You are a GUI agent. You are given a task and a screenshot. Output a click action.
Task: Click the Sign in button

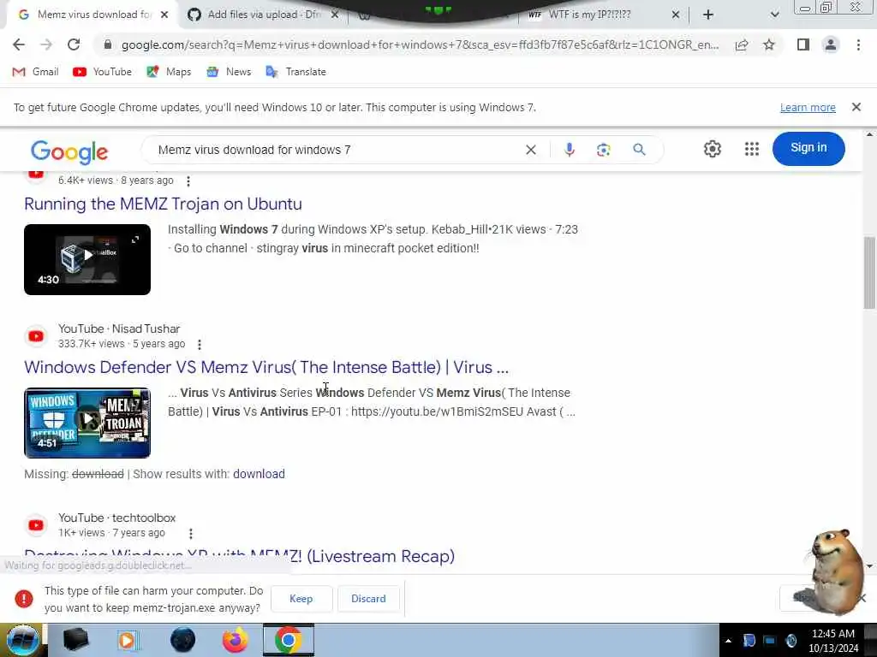(808, 148)
